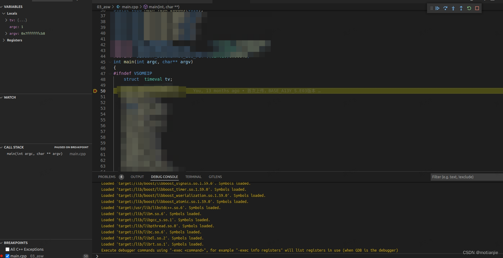
Task: Click the main.cpp file icon in breadcrumb
Action: tap(118, 7)
